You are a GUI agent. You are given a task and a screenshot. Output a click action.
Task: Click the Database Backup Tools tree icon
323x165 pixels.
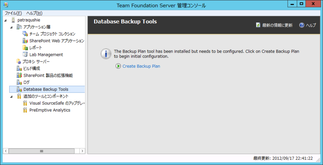19,89
